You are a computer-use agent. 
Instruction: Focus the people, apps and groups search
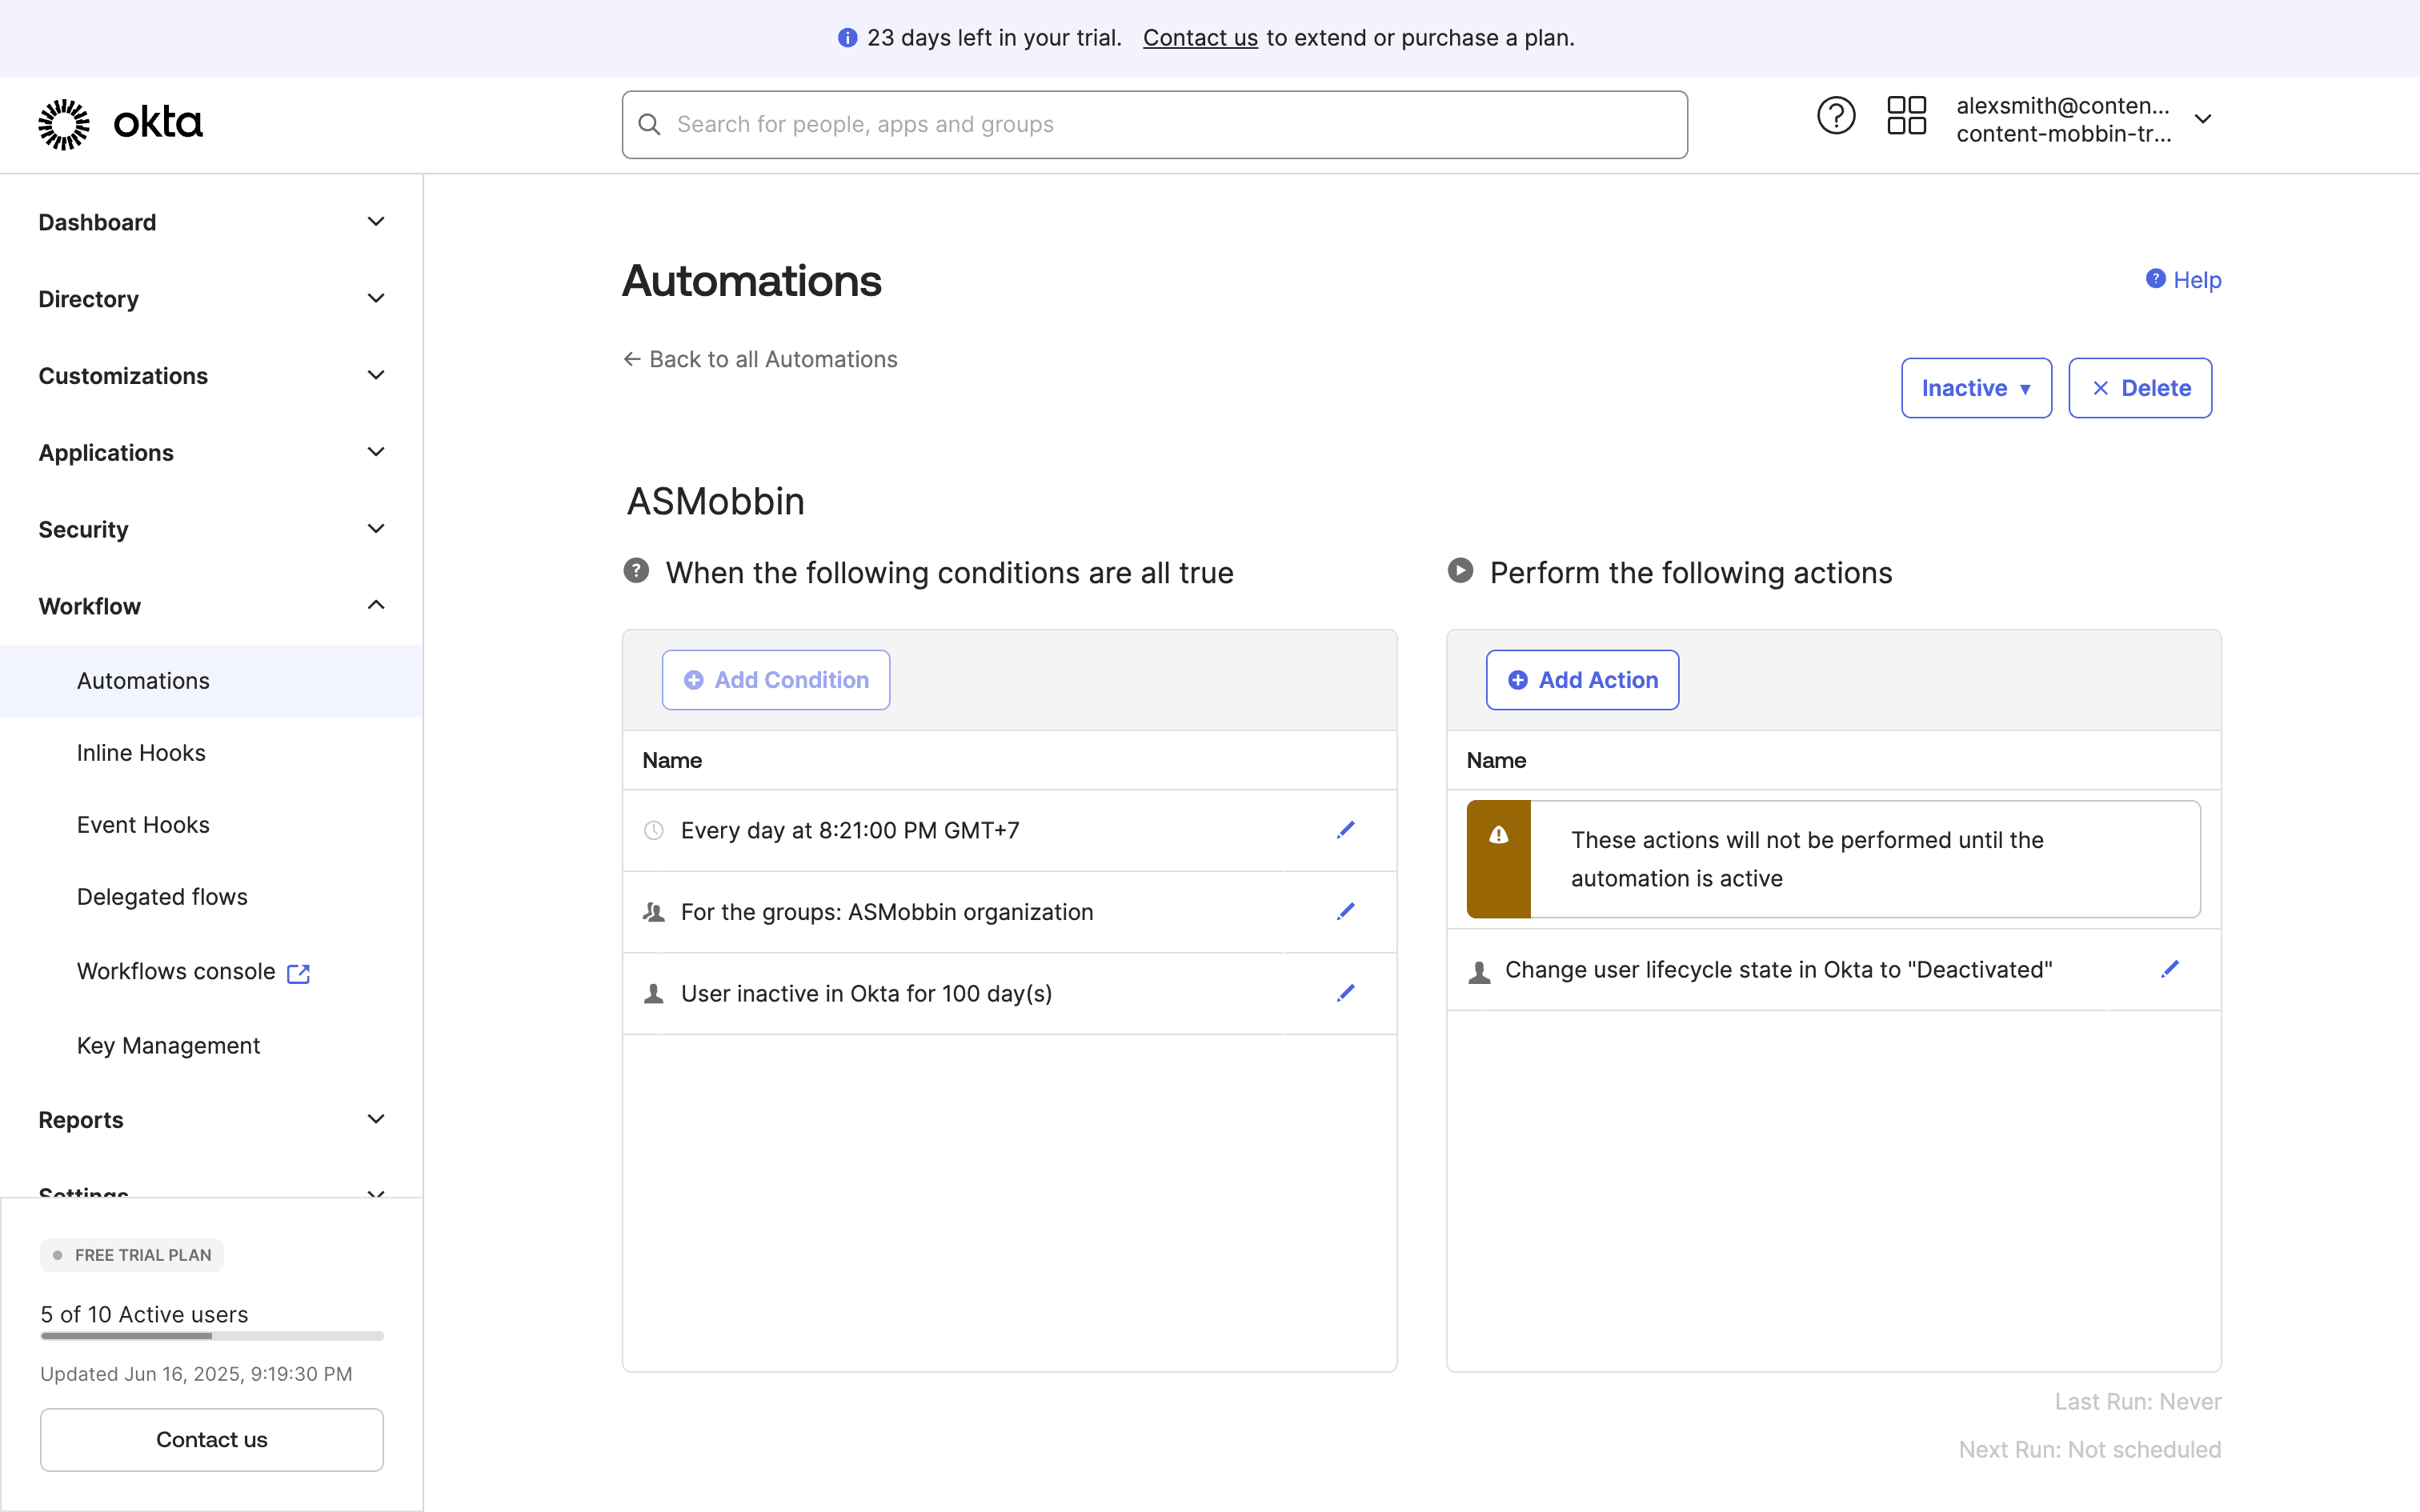[1155, 125]
